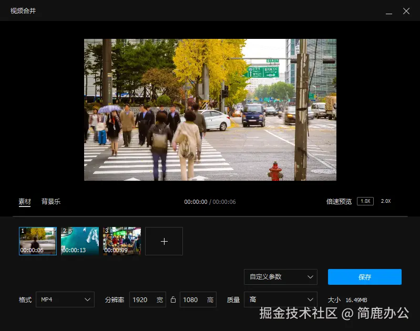Click the 00:00:00 current time text

(196, 202)
